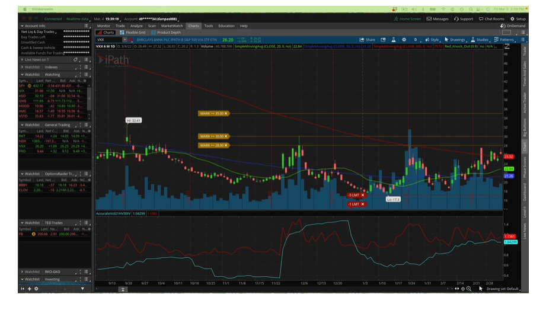Click the Wi-Fi icon in macOS menu bar
The height and width of the screenshot is (310, 543).
coord(443,9)
